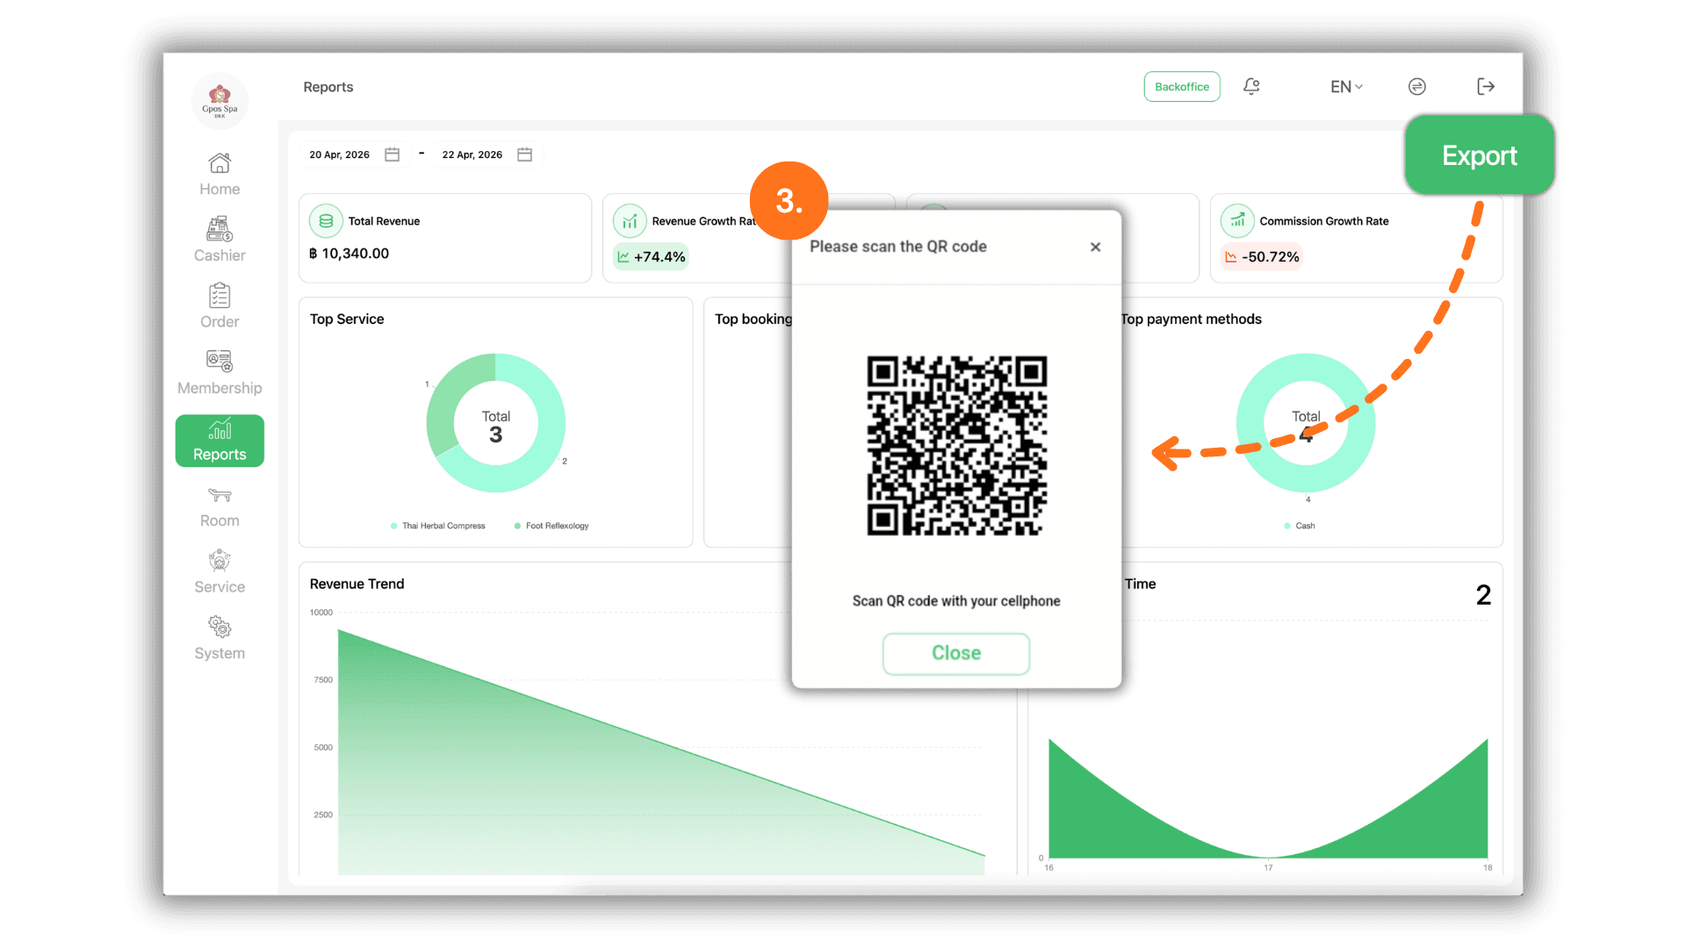
Task: Click the logout icon
Action: click(x=1486, y=86)
